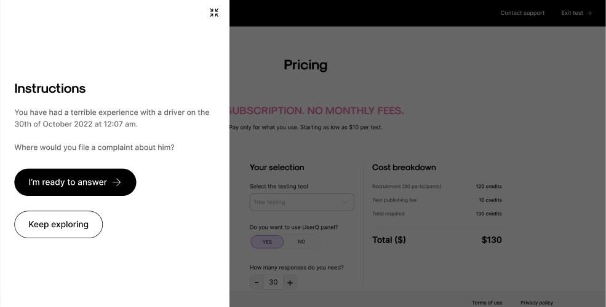Decrease responses with the minus button
Viewport: 606px width, 307px height.
(257, 282)
